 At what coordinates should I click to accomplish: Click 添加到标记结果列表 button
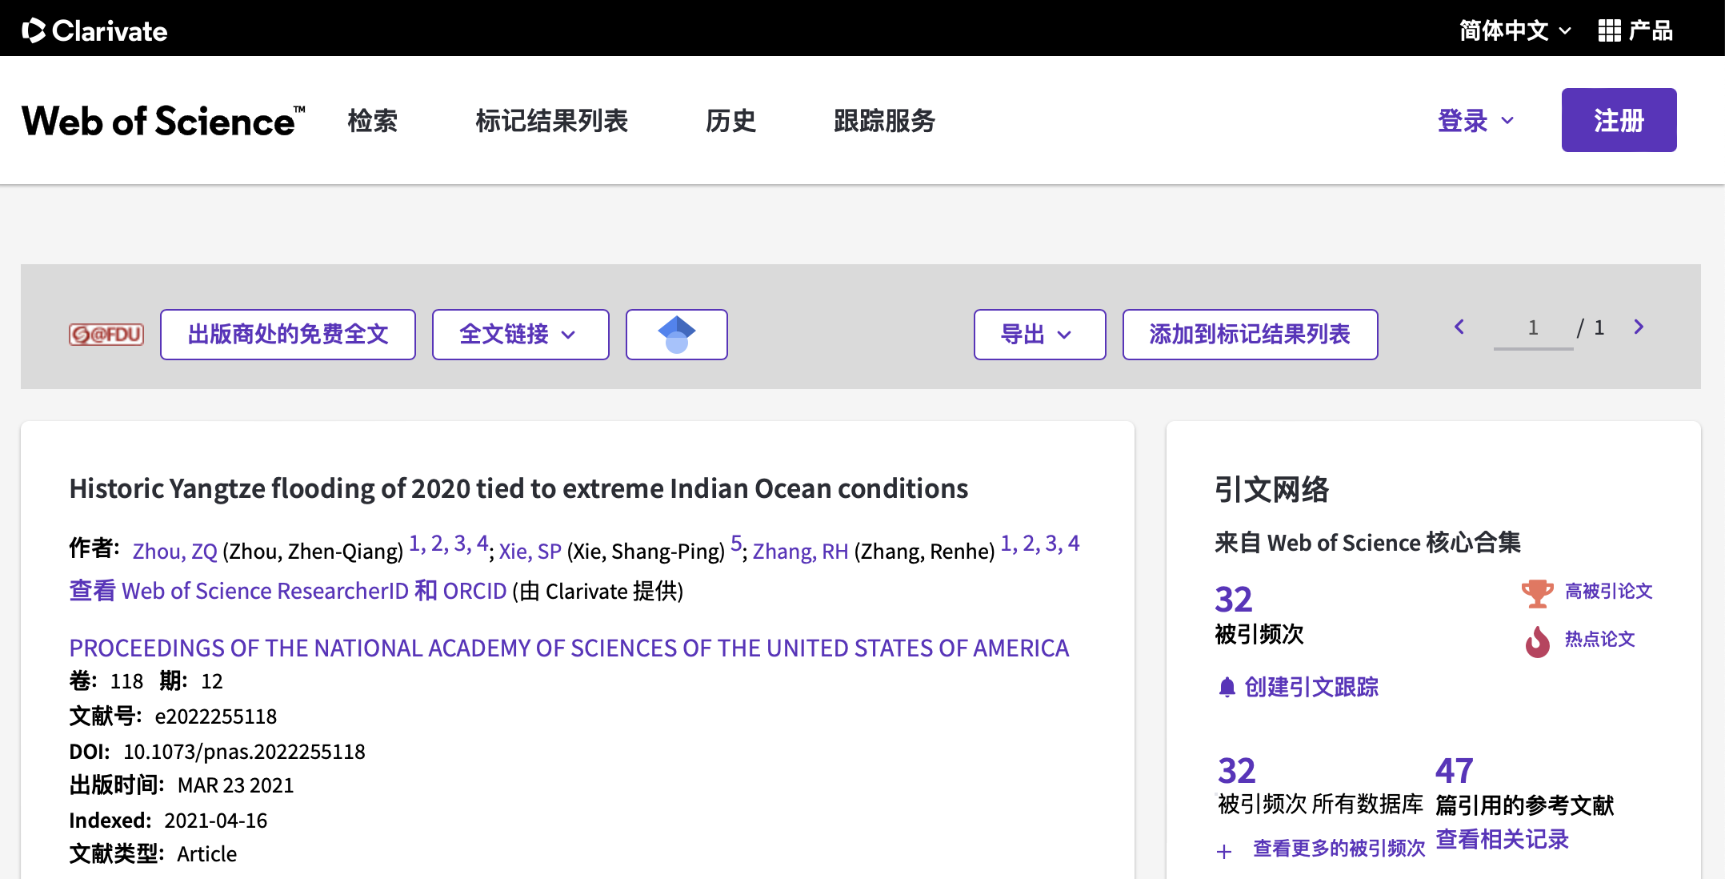pyautogui.click(x=1249, y=334)
